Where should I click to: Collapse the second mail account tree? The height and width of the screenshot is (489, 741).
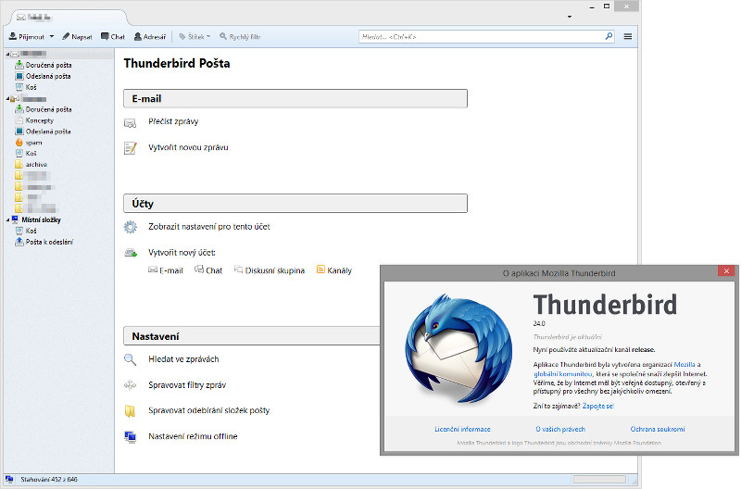point(8,99)
